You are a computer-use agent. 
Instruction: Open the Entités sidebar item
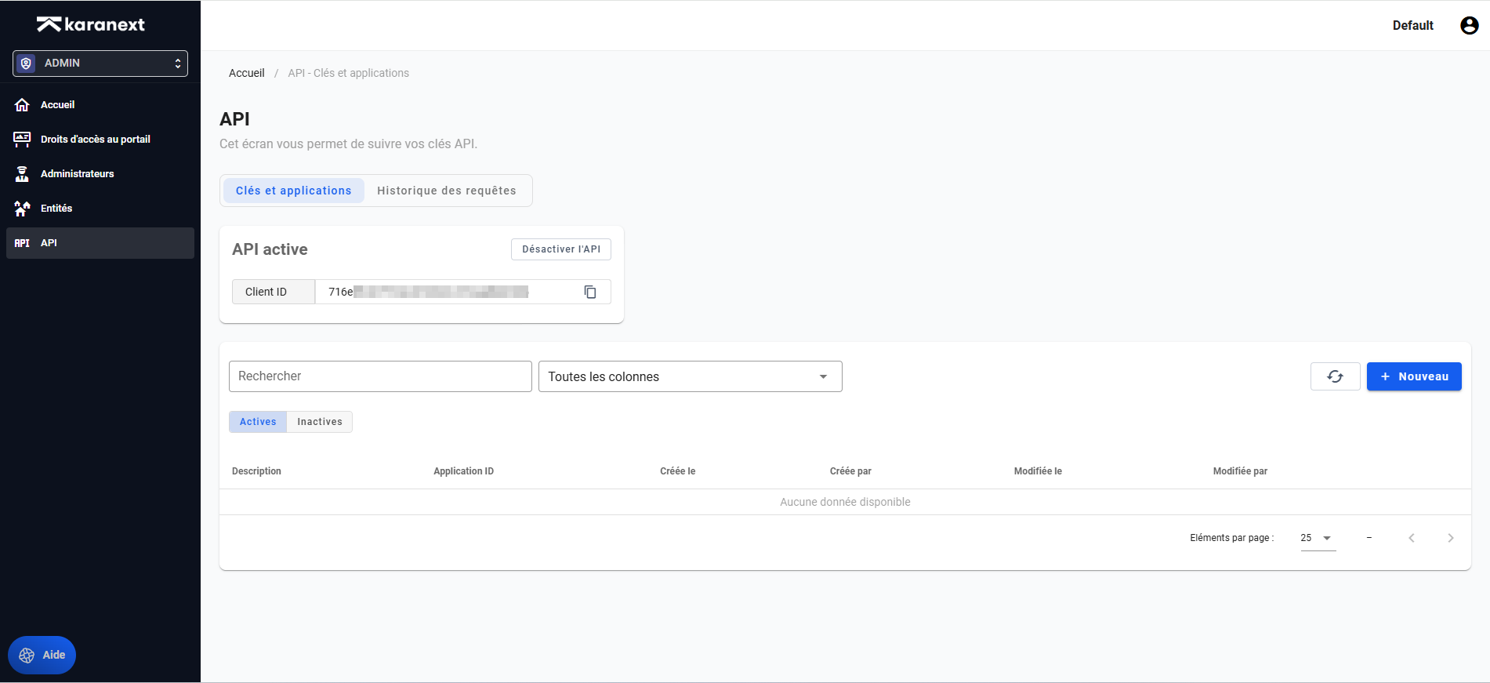pos(56,209)
